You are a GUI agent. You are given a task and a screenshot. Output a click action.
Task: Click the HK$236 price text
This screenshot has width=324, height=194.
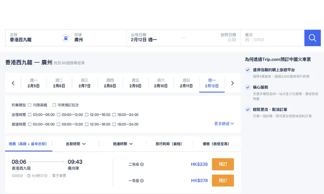(x=199, y=164)
